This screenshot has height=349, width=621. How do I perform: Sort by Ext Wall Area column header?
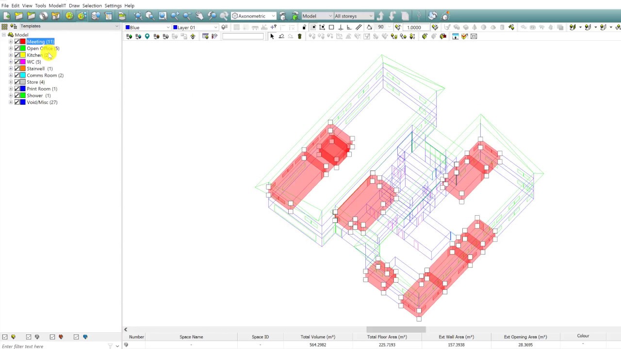click(x=456, y=337)
